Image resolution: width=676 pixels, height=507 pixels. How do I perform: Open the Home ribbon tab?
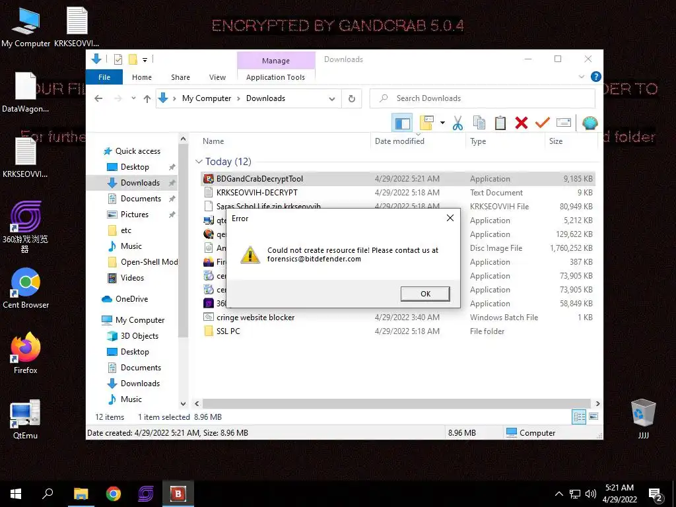(142, 77)
